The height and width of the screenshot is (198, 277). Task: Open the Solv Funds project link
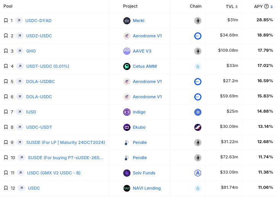(x=144, y=173)
